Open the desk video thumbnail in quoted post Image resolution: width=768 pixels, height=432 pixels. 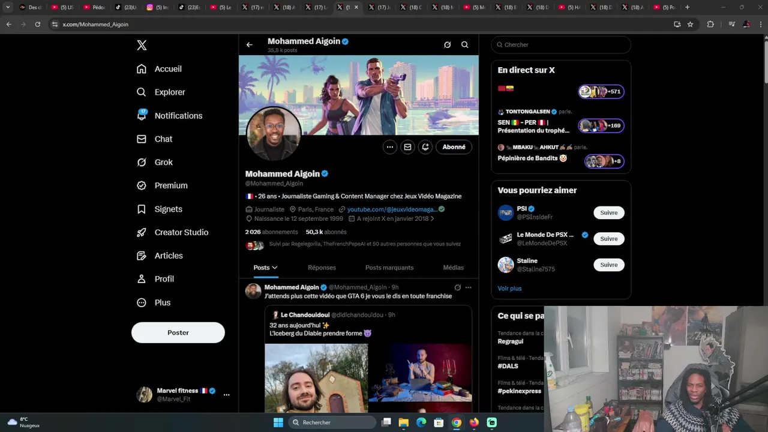tap(421, 373)
